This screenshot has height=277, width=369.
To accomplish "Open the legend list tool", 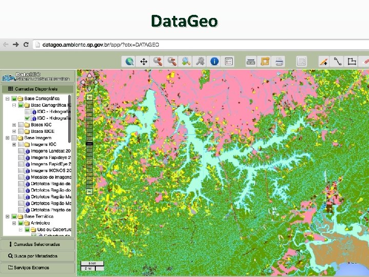I will coord(229,62).
